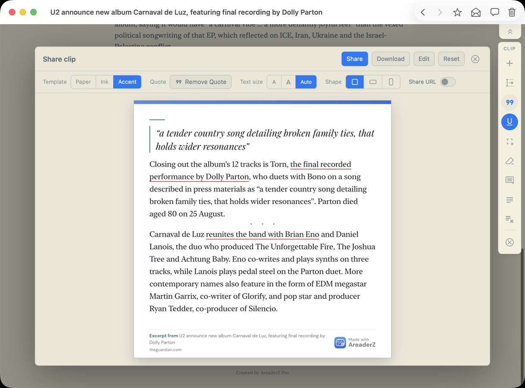The height and width of the screenshot is (388, 525).
Task: Click the export-selection icon in CLIP sidebar
Action: 509,83
